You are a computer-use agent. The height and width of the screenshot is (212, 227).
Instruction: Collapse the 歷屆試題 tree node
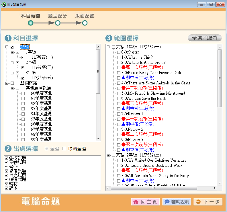[x=7, y=83]
